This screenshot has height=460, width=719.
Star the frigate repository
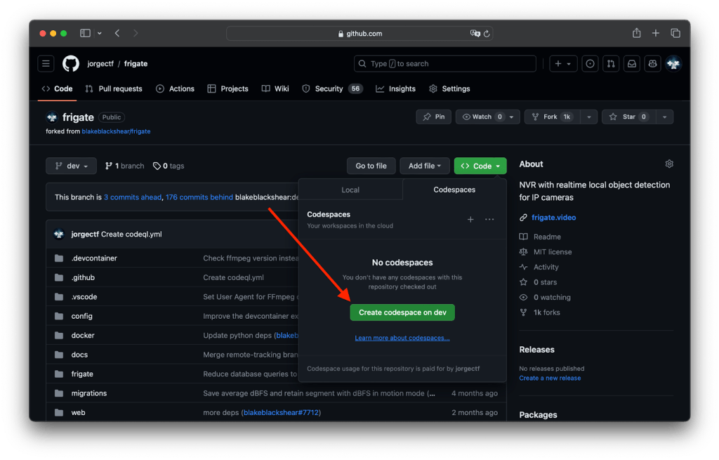628,117
